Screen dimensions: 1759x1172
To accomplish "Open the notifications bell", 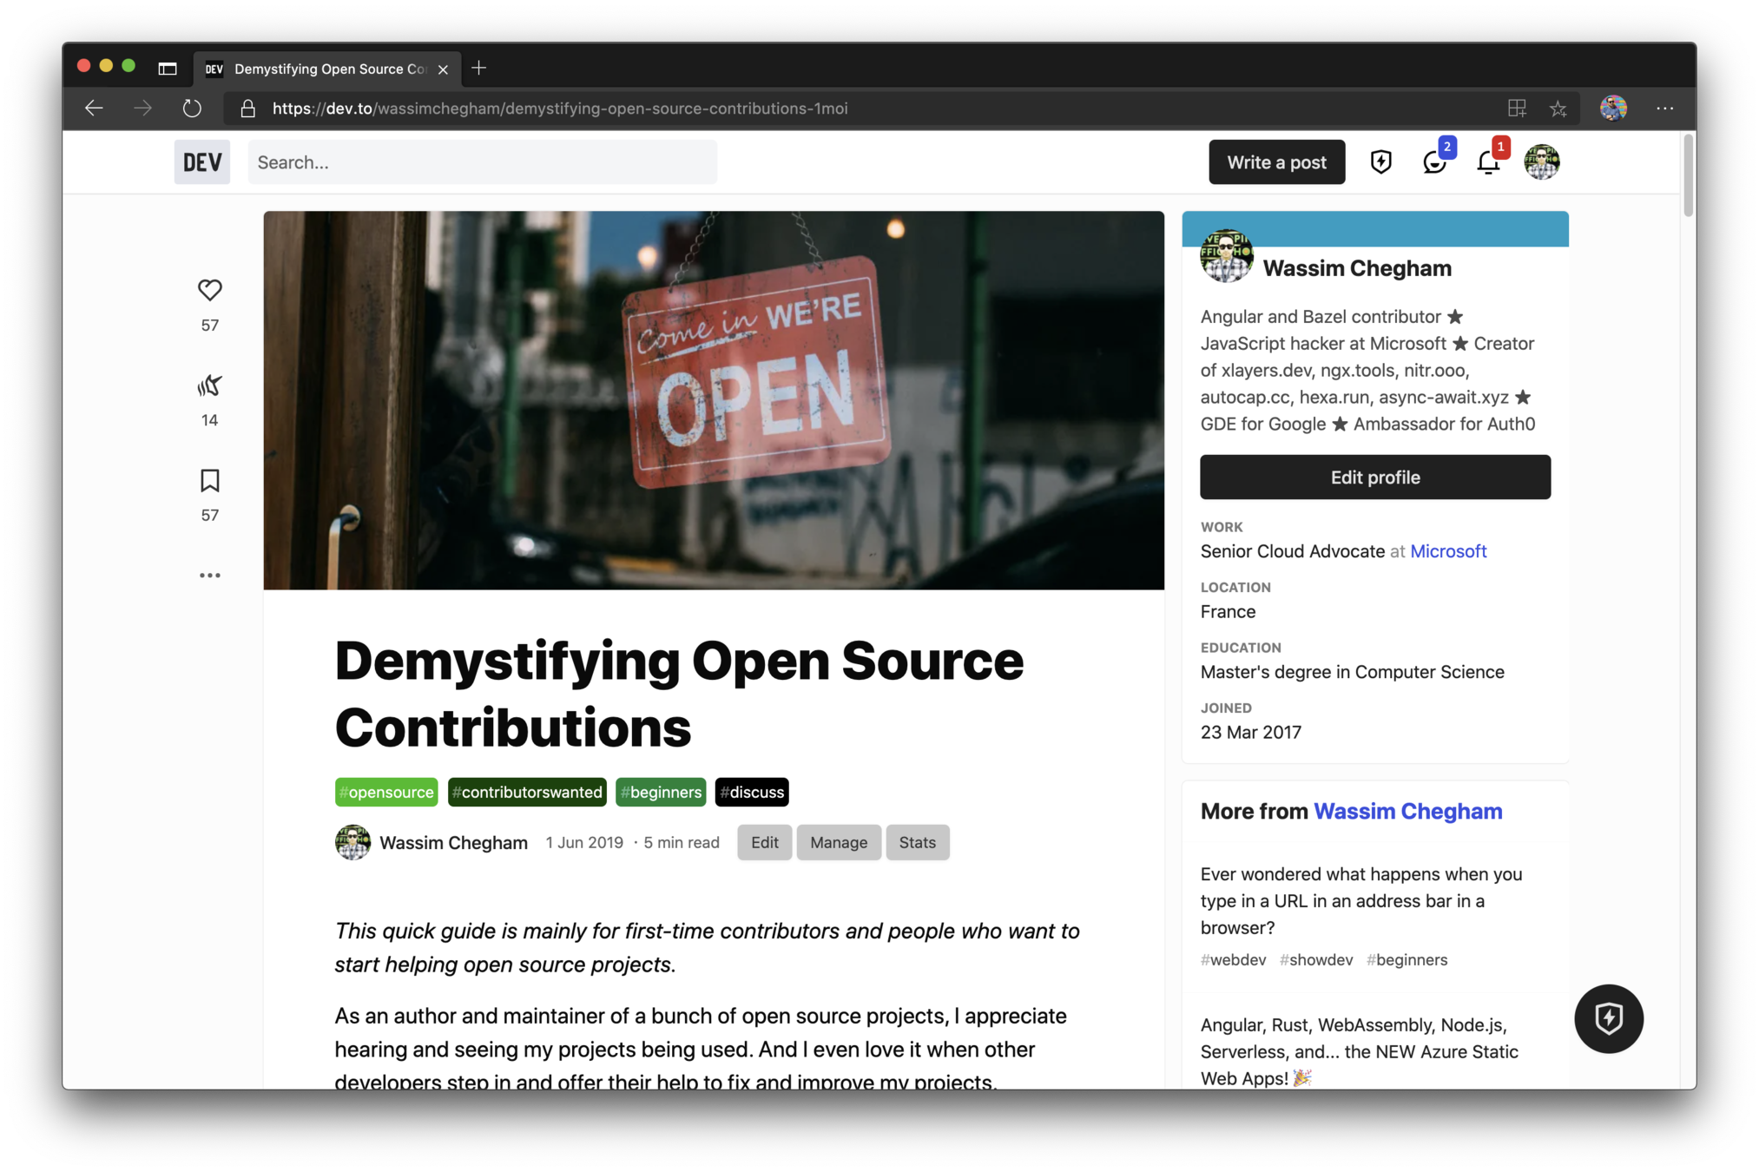I will [1488, 162].
